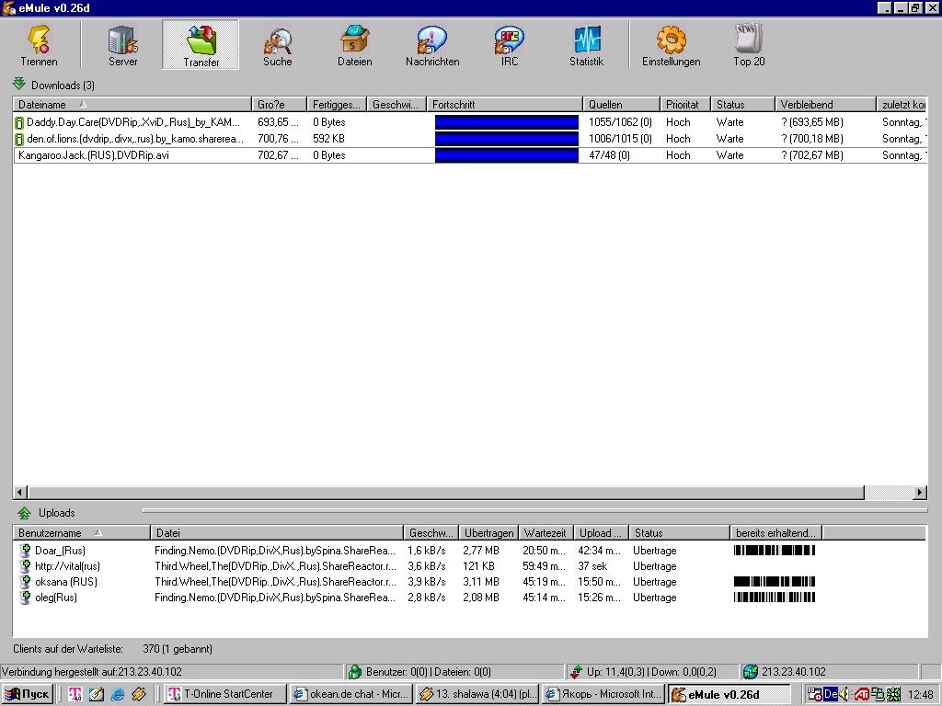Click the 3,6 kB/s speed value
This screenshot has width=942, height=706.
click(427, 565)
